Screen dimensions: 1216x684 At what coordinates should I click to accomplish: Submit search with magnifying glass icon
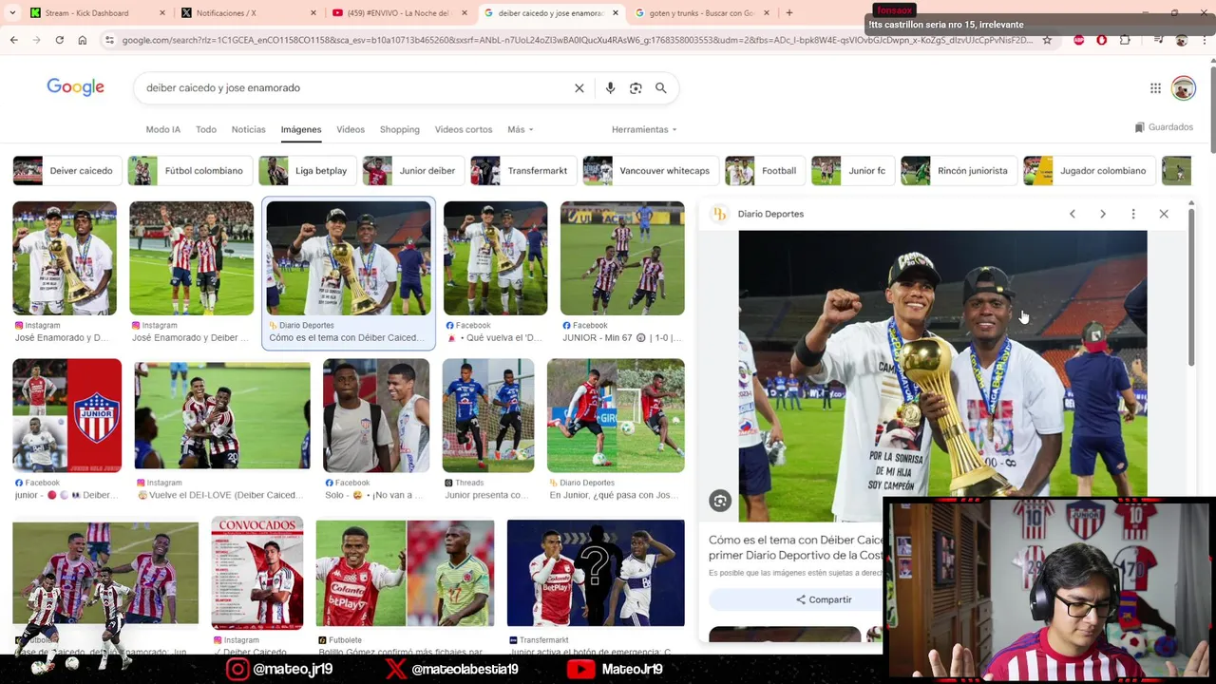[x=661, y=87]
